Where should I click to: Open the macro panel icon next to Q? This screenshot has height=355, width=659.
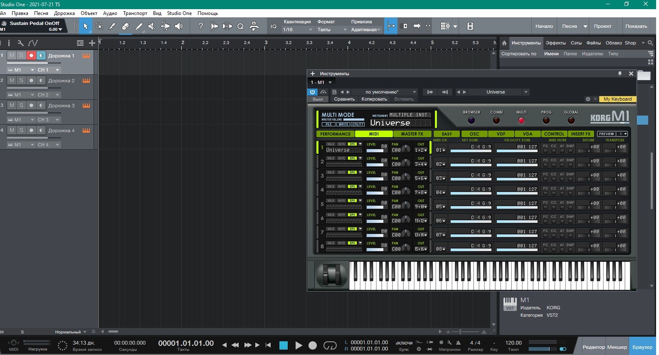[x=254, y=26]
